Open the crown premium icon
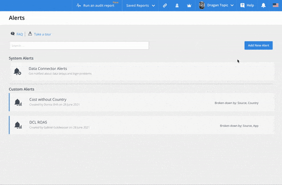 189,6
